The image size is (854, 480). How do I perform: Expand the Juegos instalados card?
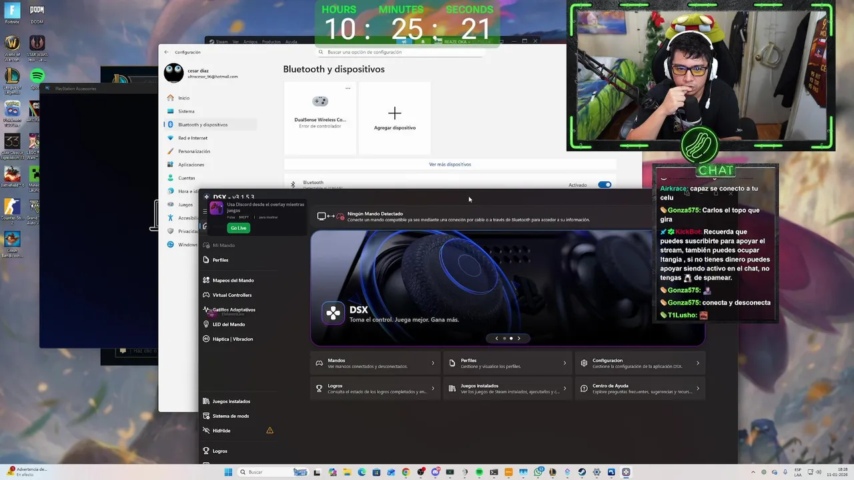point(508,389)
